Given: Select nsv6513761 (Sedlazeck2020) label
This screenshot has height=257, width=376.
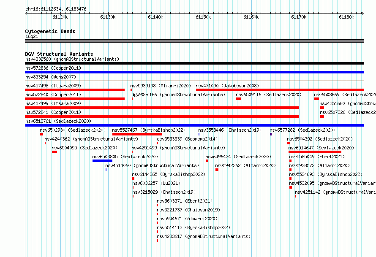Looking at the screenshot, I should pyautogui.click(x=58, y=121).
